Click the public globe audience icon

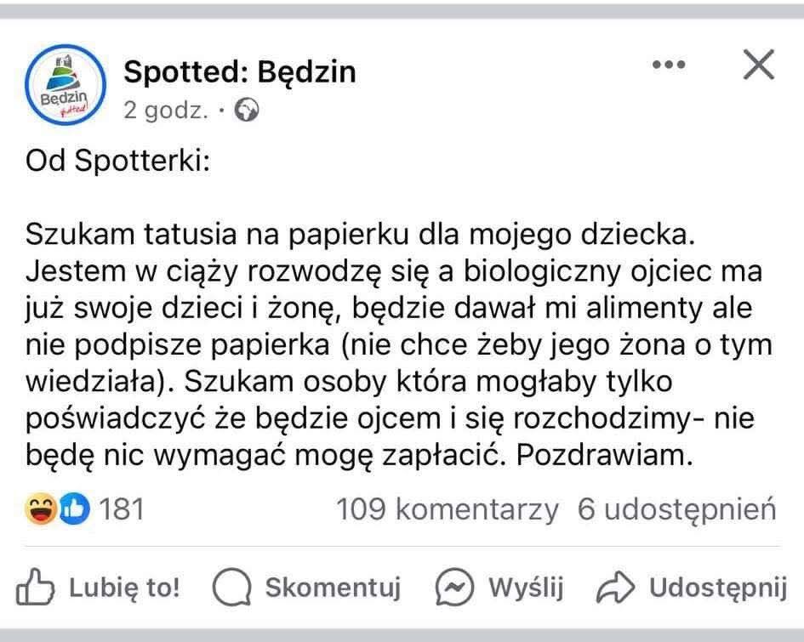click(x=246, y=111)
